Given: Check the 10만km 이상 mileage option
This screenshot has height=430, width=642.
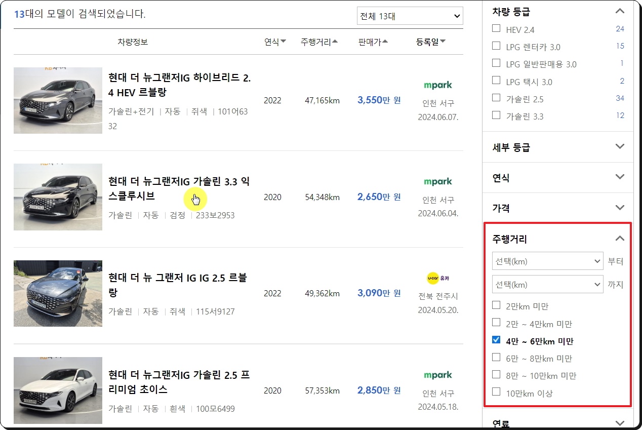Looking at the screenshot, I should 496,392.
